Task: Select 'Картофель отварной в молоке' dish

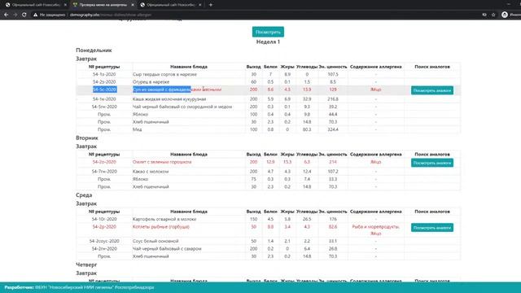Action: pyautogui.click(x=164, y=219)
